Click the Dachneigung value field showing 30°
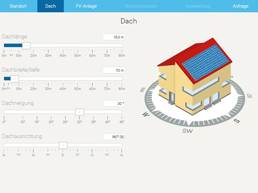This screenshot has height=193, width=258. (x=114, y=104)
